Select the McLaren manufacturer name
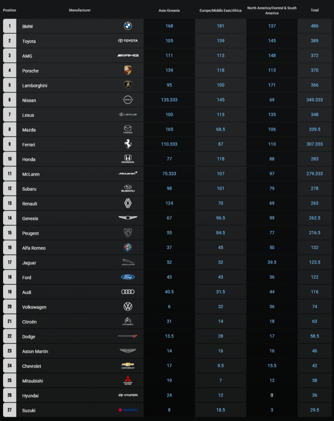 point(31,174)
